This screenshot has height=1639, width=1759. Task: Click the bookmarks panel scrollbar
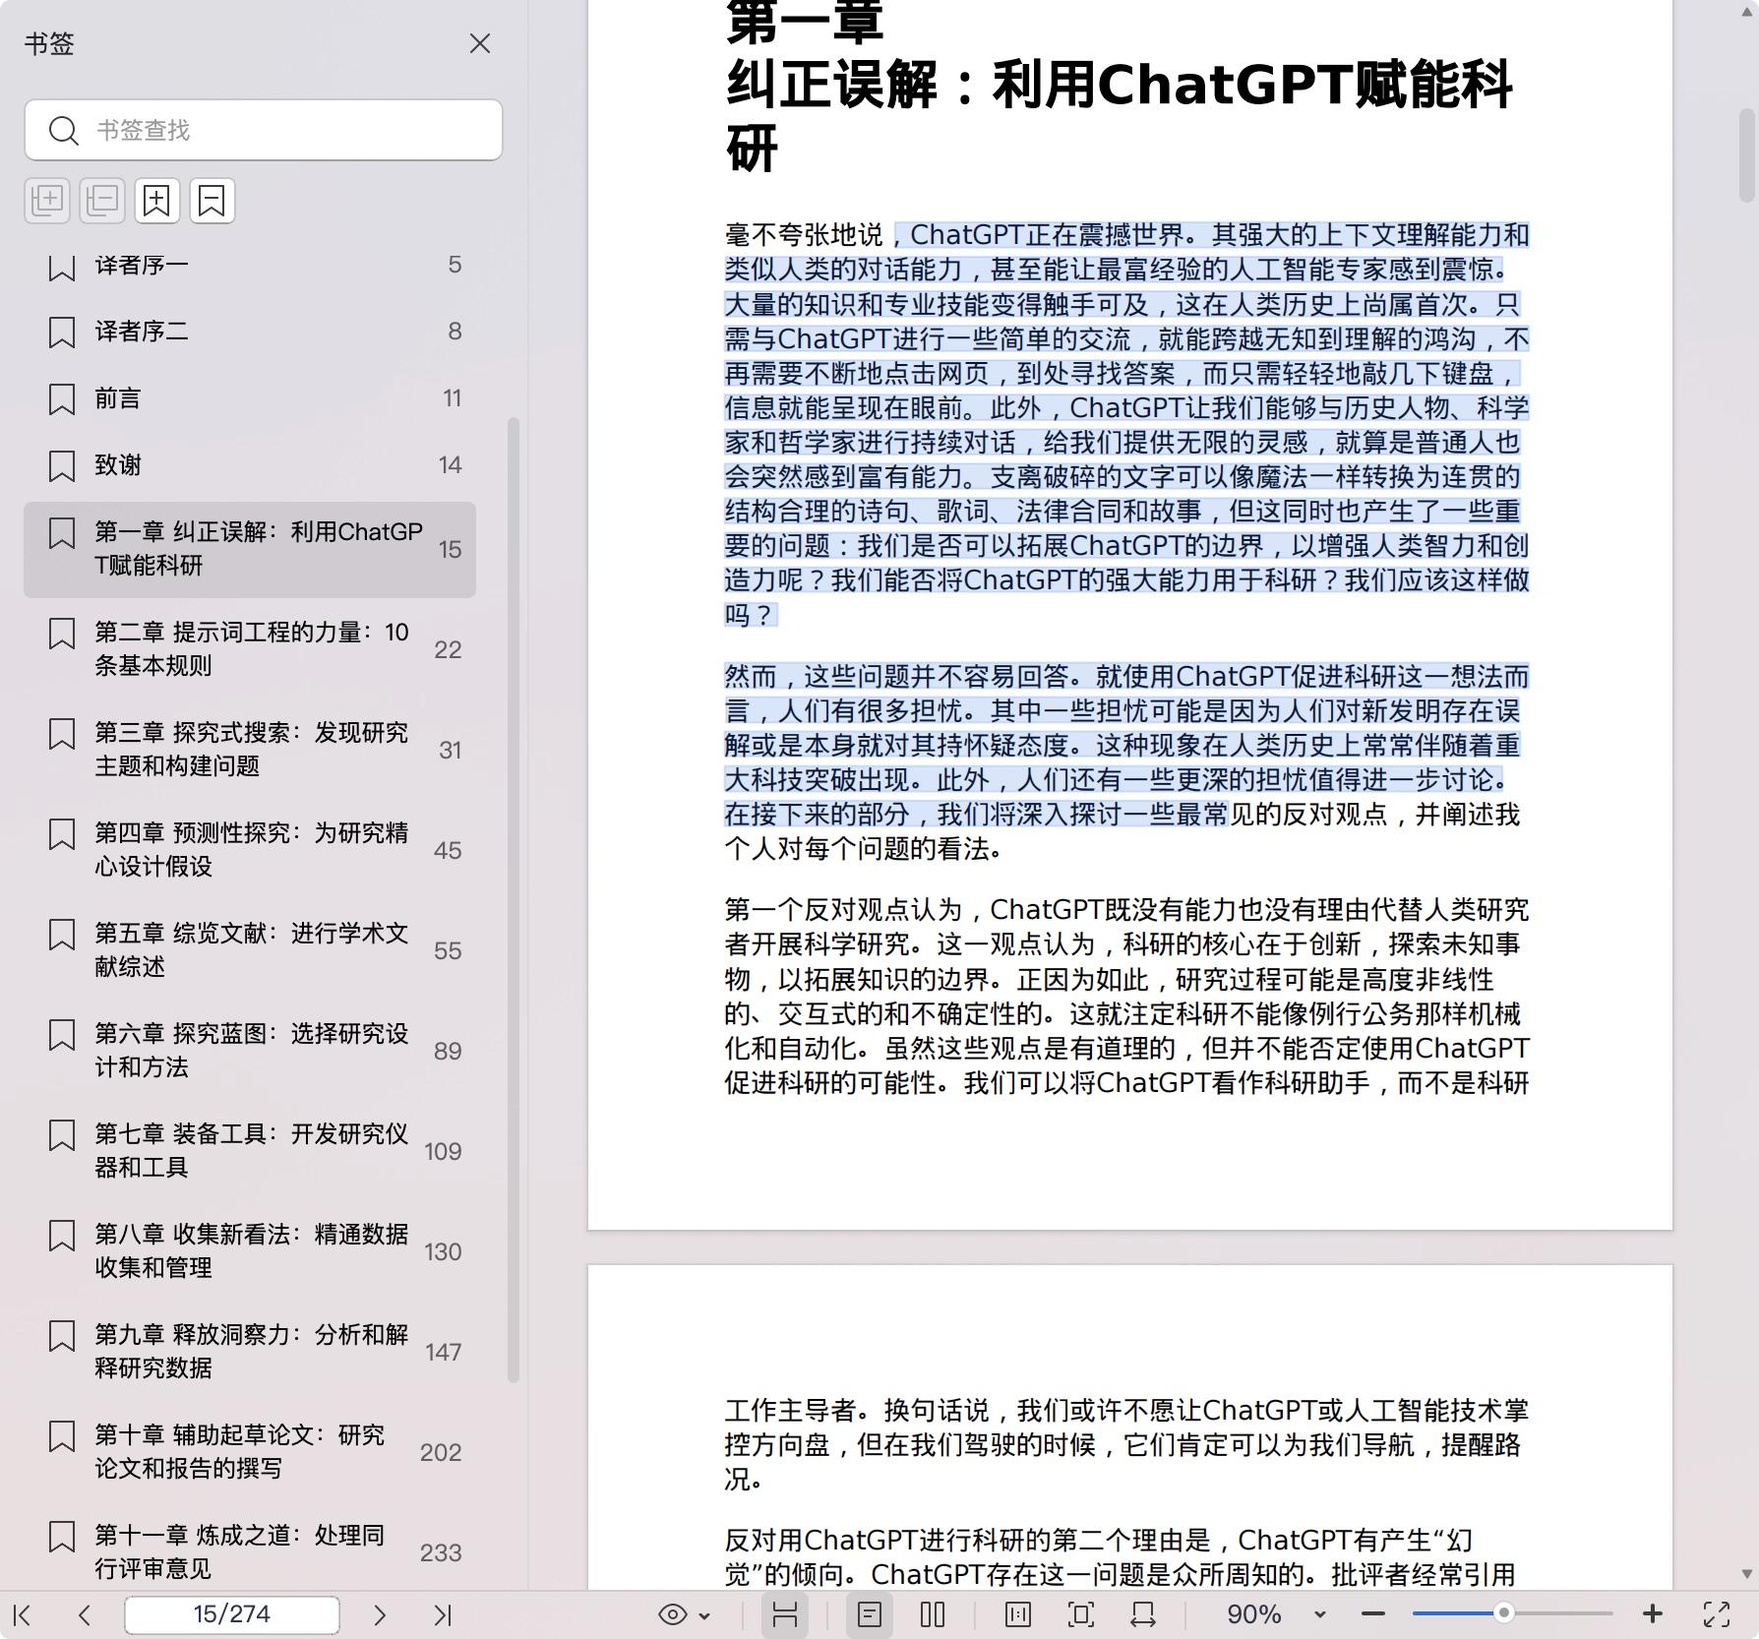pos(513,899)
